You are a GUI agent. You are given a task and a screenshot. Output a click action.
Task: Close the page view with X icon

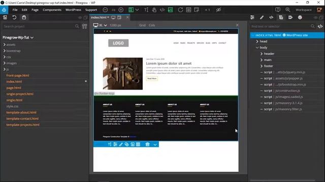pyautogui.click(x=237, y=25)
